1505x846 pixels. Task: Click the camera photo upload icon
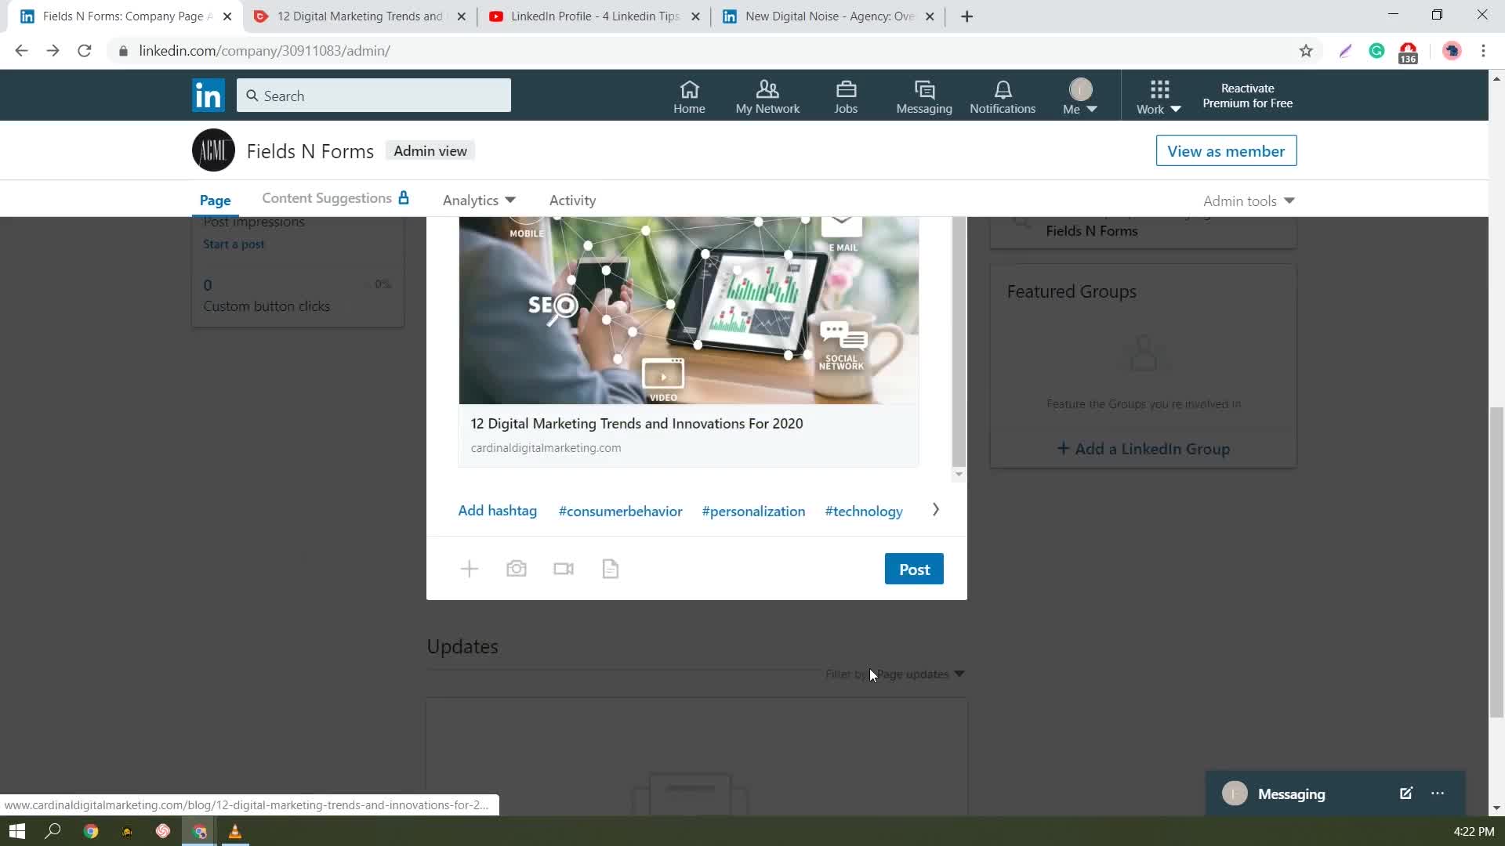(516, 569)
